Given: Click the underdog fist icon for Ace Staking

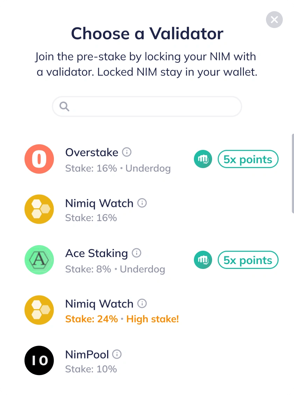Looking at the screenshot, I should pyautogui.click(x=203, y=260).
